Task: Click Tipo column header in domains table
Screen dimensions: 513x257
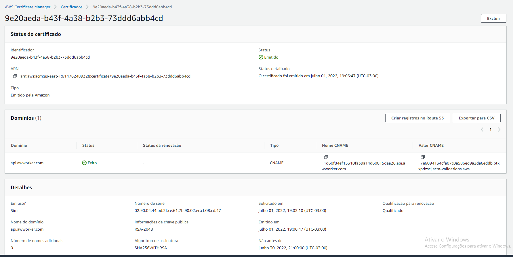Action: click(274, 145)
